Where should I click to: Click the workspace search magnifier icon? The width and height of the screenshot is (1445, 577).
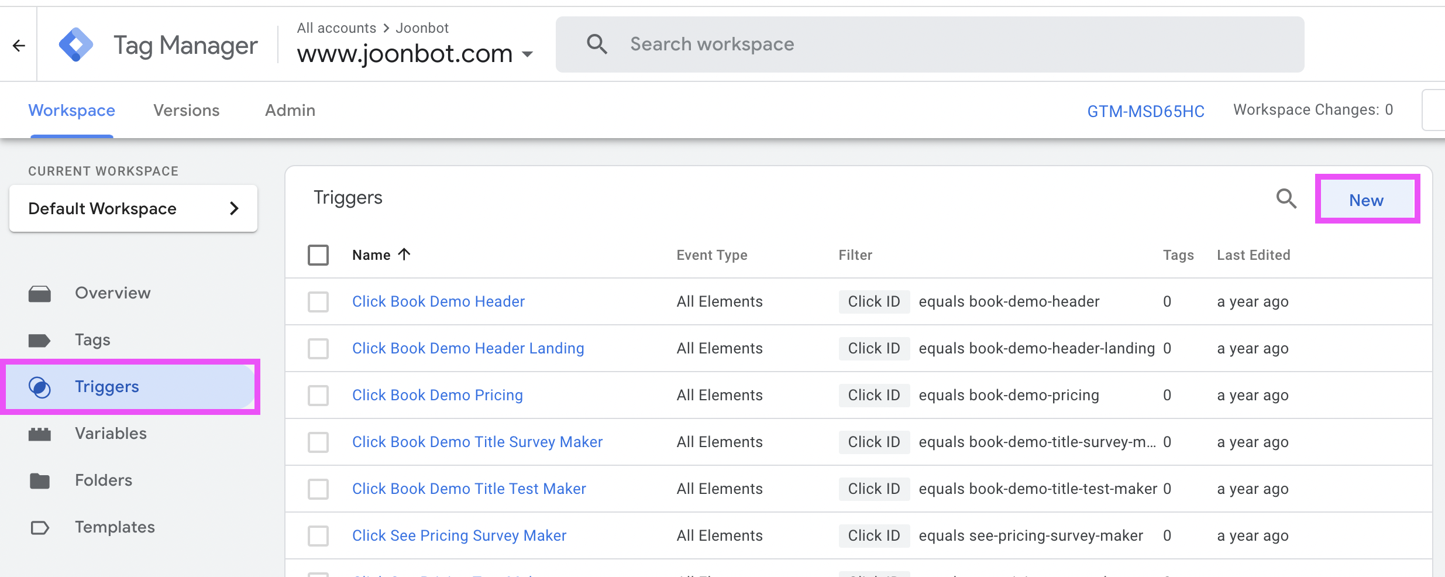pyautogui.click(x=597, y=44)
